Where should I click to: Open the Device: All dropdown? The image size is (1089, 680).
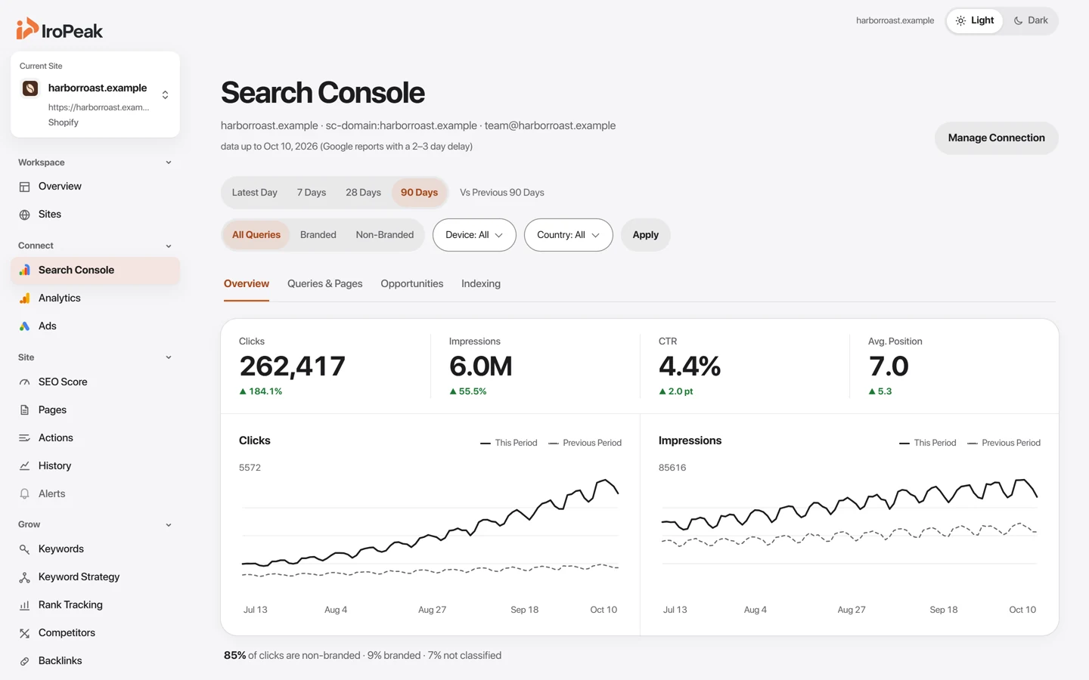point(474,235)
